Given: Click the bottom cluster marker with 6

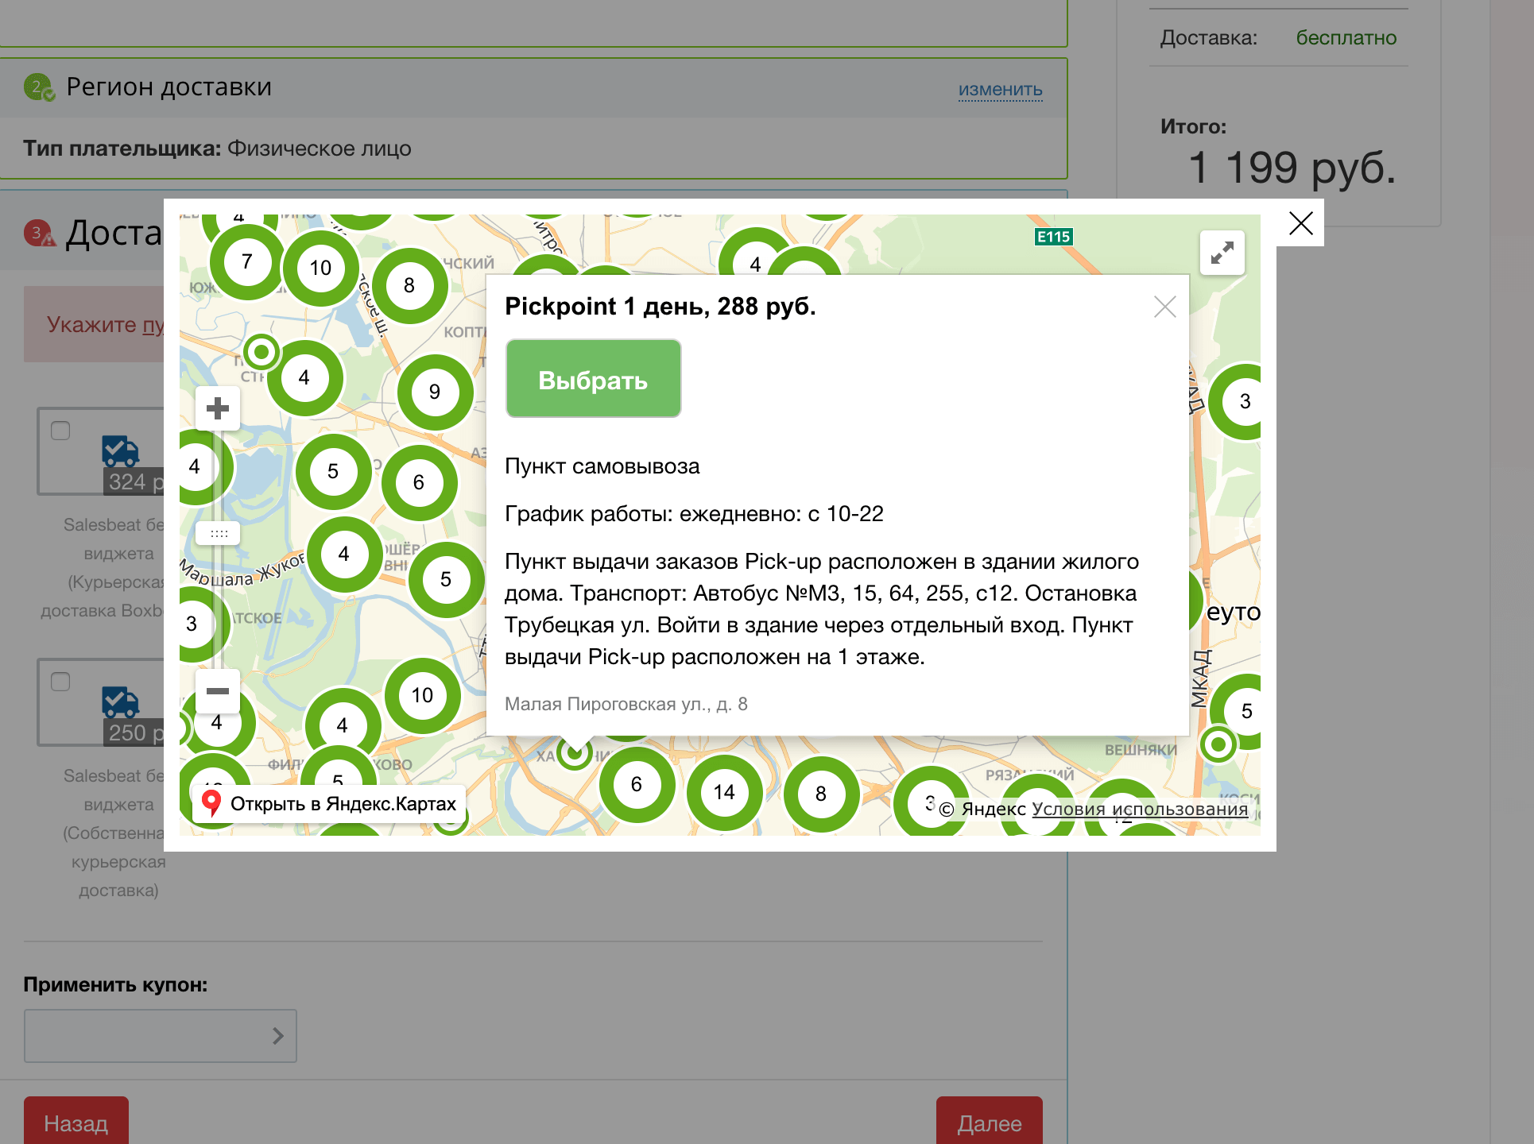Looking at the screenshot, I should [637, 784].
